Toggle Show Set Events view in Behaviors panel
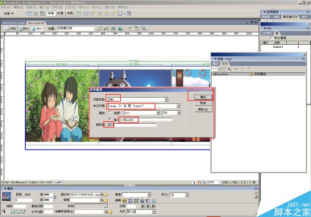 (x=215, y=69)
